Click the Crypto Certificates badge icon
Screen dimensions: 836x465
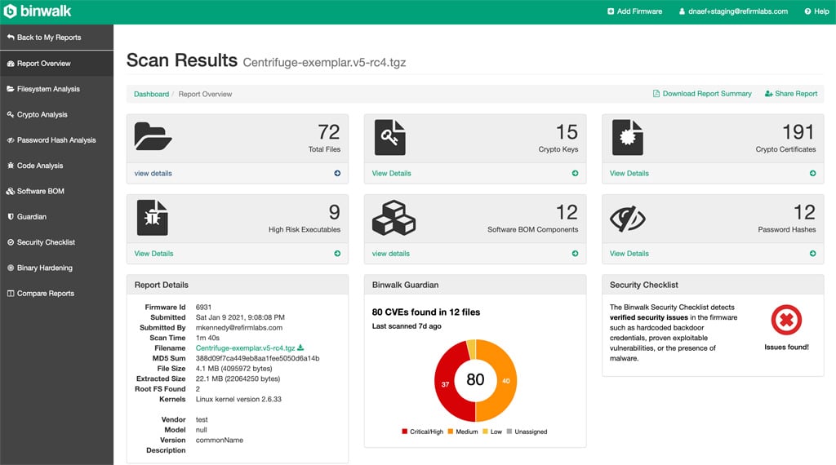pyautogui.click(x=628, y=136)
